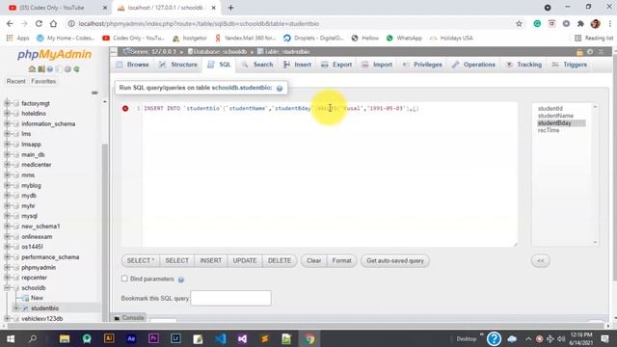
Task: Click Get auto-saved query button
Action: tap(395, 261)
